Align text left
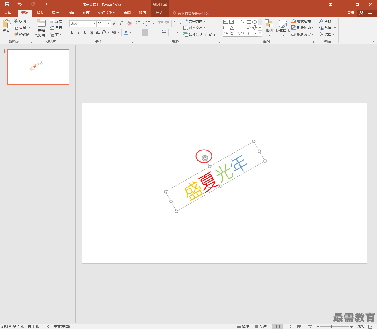 pos(138,32)
